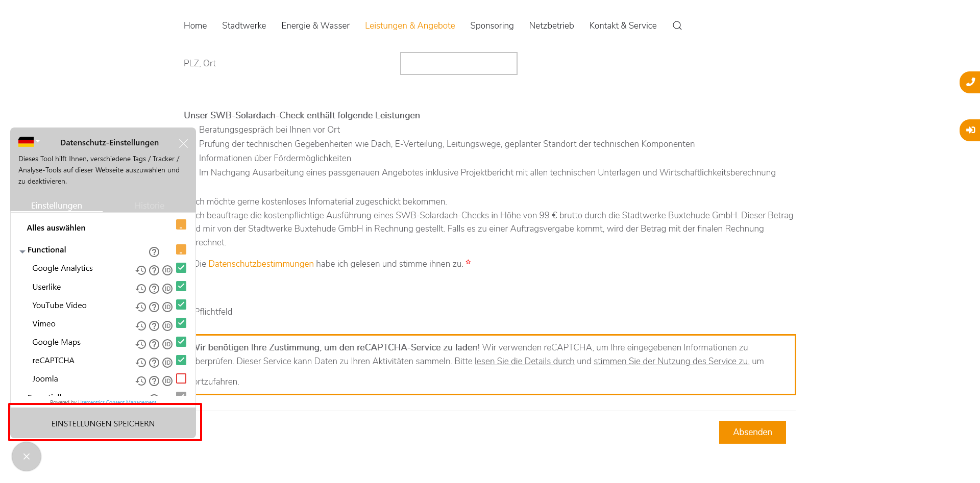The height and width of the screenshot is (483, 980).
Task: Open history icon for Google Analytics
Action: 141,270
